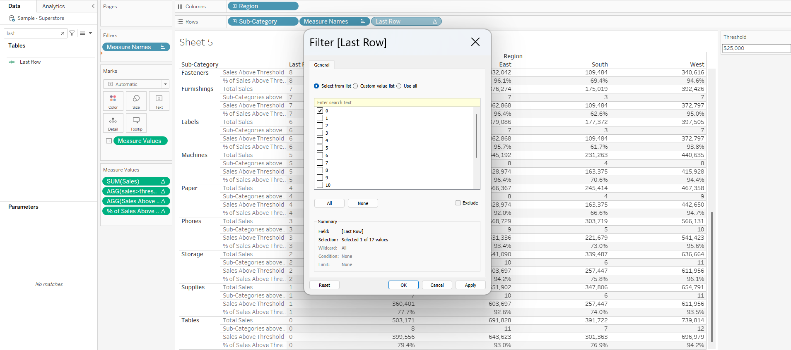Image resolution: width=791 pixels, height=350 pixels.
Task: Click delta icon on the AGG(Sales Above.. pill
Action: [163, 201]
